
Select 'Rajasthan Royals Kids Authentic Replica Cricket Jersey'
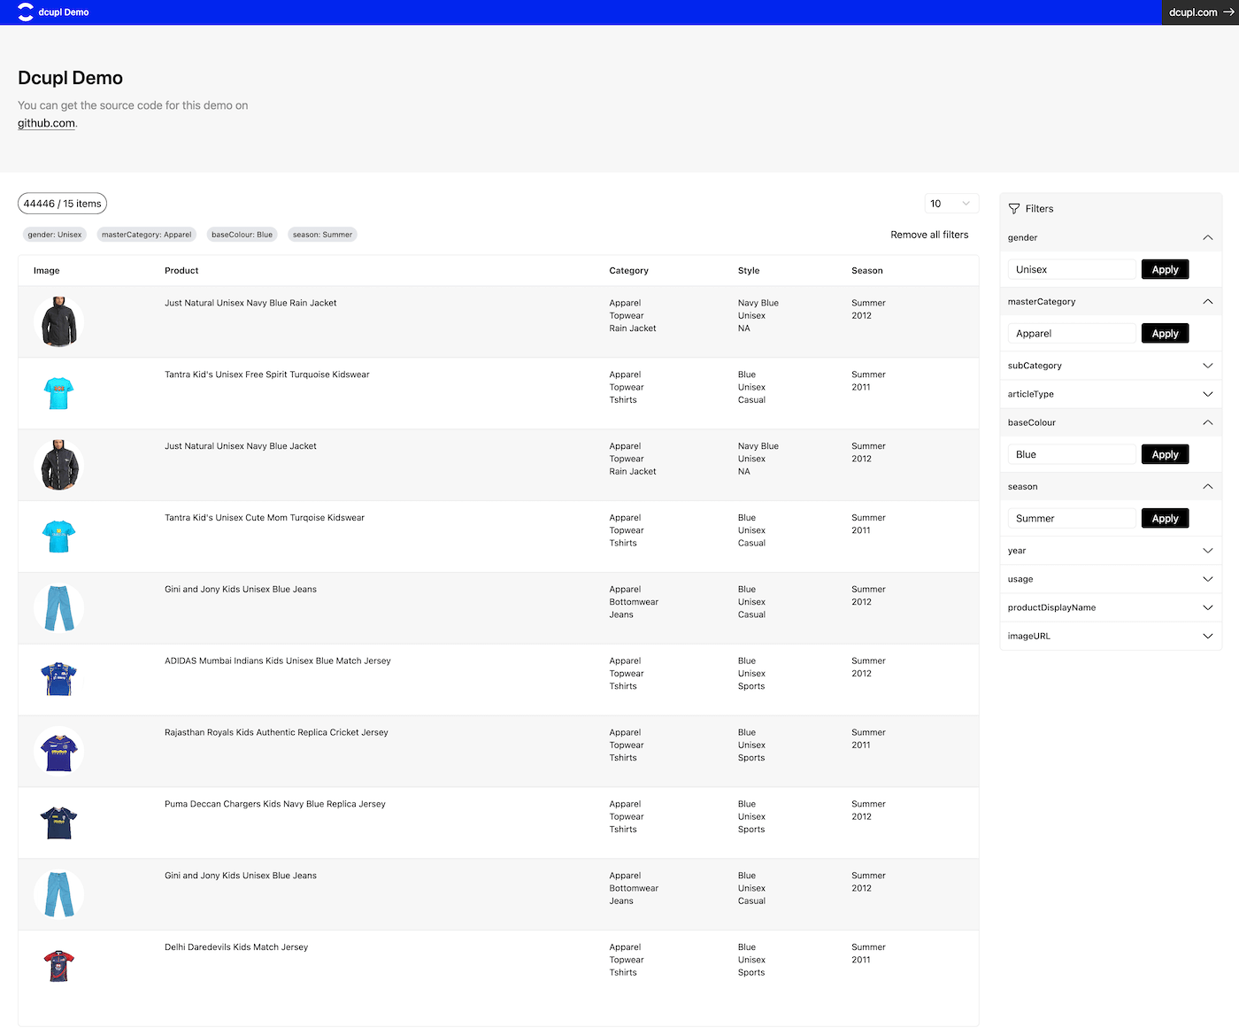(276, 732)
